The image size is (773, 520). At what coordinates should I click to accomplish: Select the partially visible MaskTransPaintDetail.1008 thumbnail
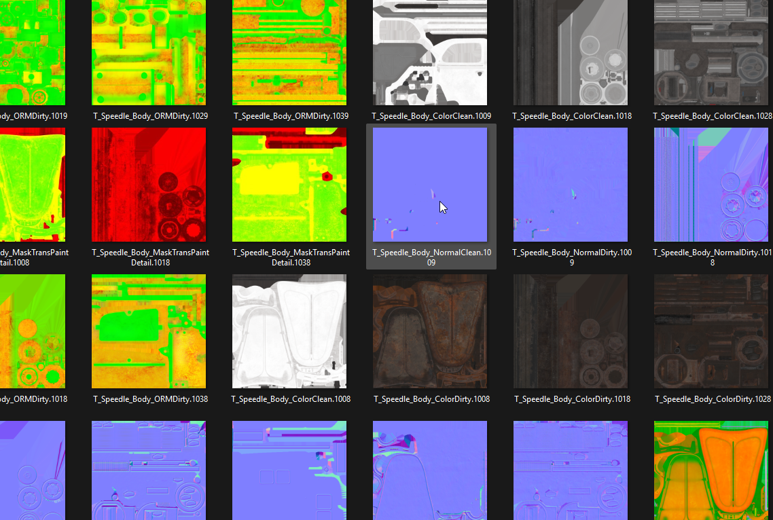pyautogui.click(x=33, y=185)
